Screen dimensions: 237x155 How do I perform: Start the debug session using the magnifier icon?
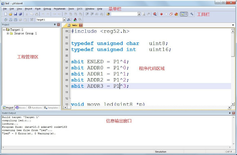pyautogui.click(x=155, y=14)
